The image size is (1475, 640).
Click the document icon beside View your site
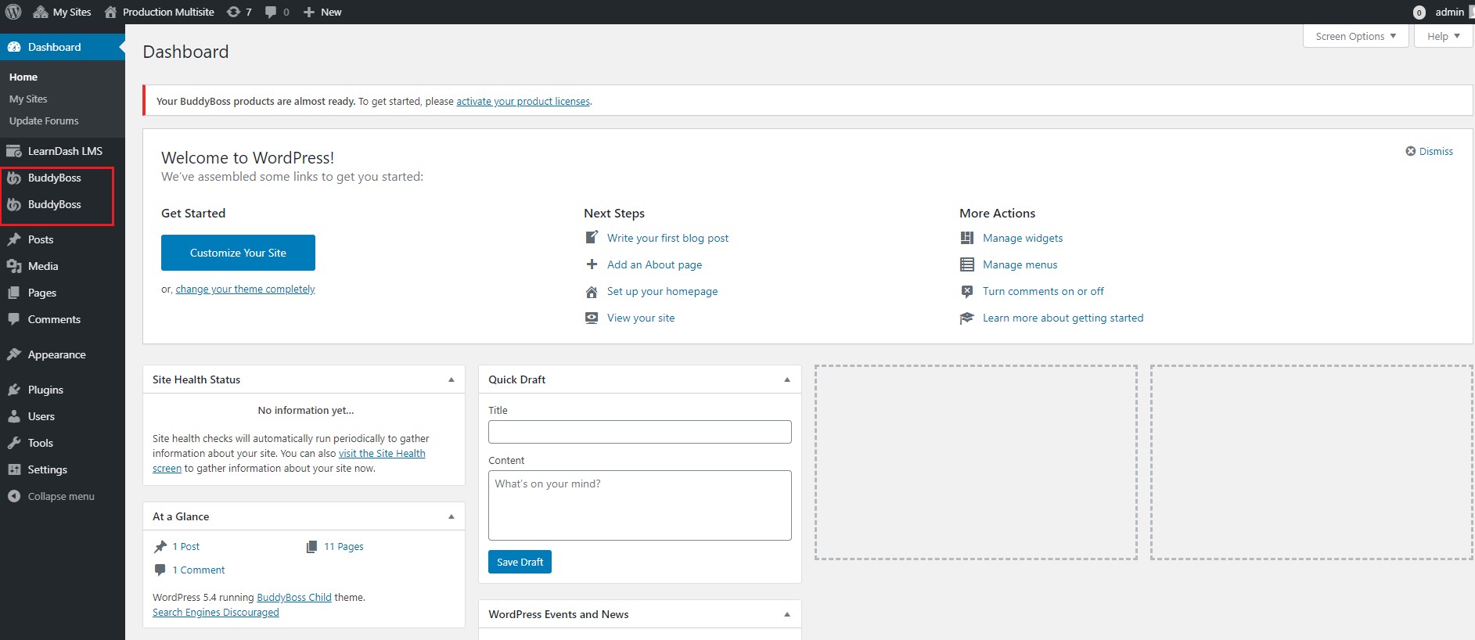point(592,318)
